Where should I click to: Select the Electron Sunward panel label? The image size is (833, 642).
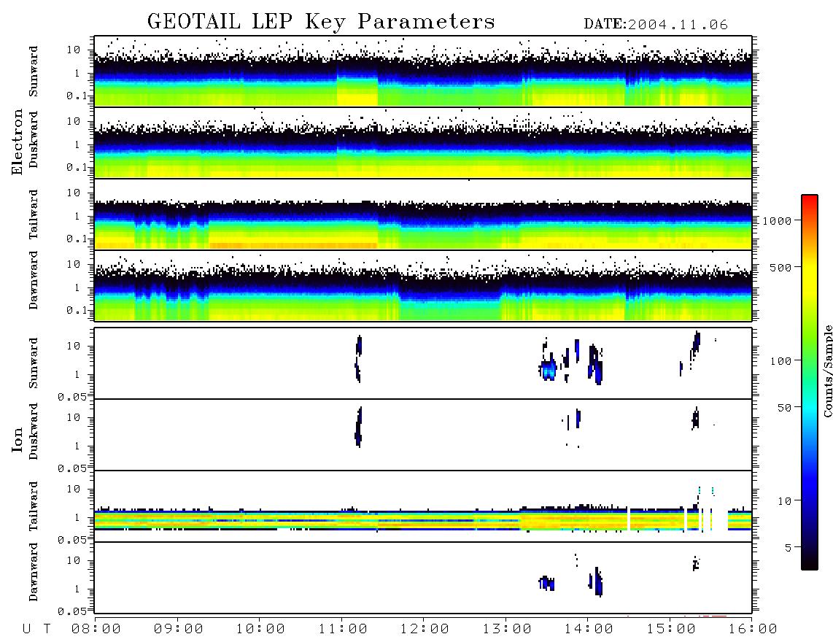click(x=34, y=71)
